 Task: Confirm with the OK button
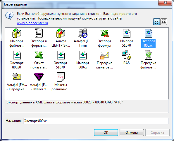[x=106, y=133]
